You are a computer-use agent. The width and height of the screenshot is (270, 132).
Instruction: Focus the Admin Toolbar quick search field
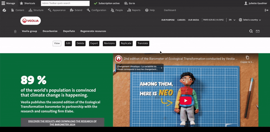click(x=65, y=3)
